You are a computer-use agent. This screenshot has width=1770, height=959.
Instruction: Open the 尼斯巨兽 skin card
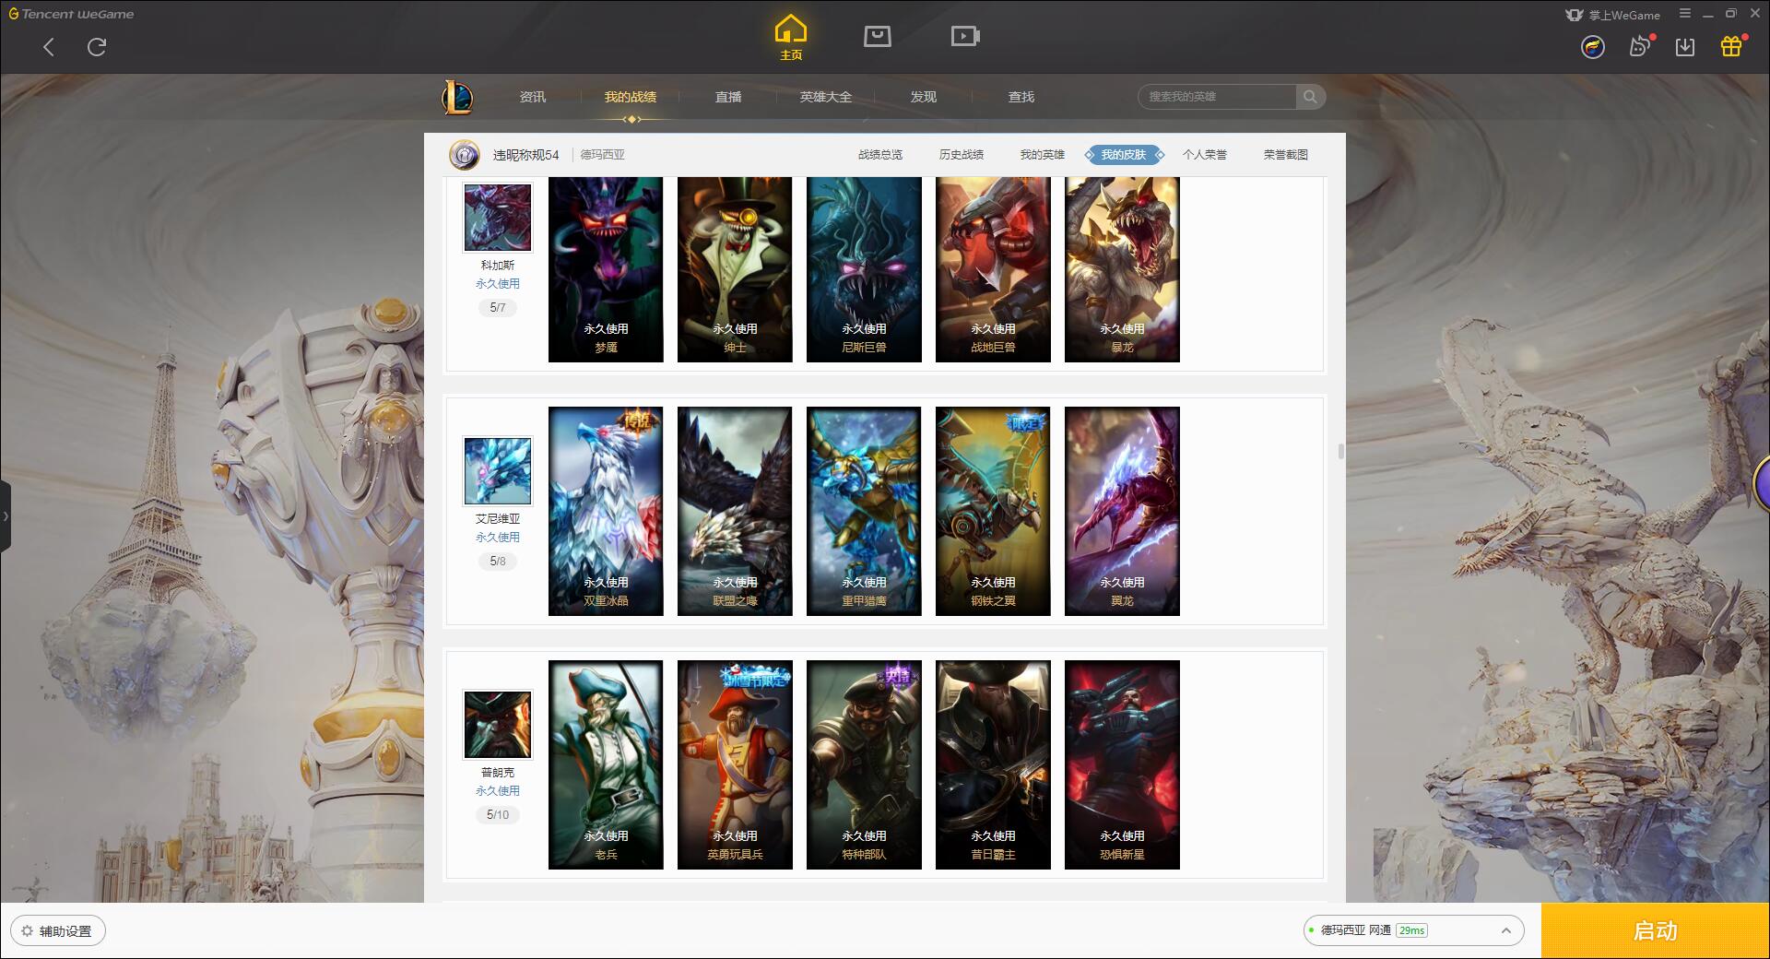coord(864,269)
